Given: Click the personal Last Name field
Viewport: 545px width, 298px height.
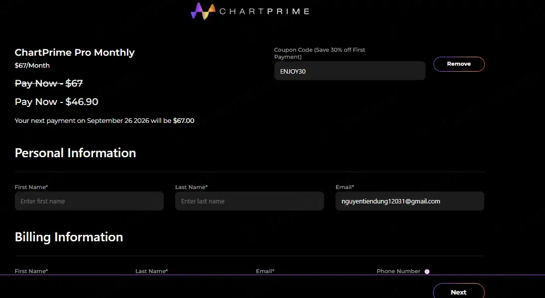Looking at the screenshot, I should [x=249, y=201].
